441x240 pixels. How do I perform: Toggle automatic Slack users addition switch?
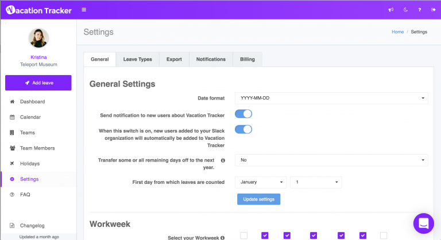243,129
